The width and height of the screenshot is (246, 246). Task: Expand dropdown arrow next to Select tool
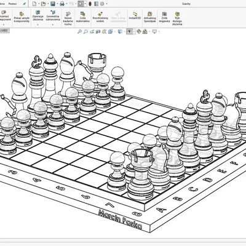click(x=85, y=4)
